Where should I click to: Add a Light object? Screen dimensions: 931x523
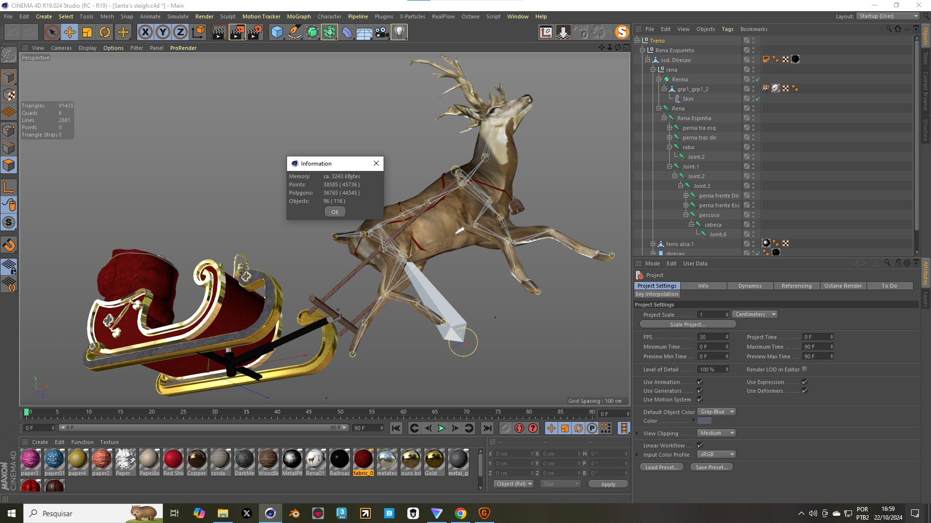(399, 32)
